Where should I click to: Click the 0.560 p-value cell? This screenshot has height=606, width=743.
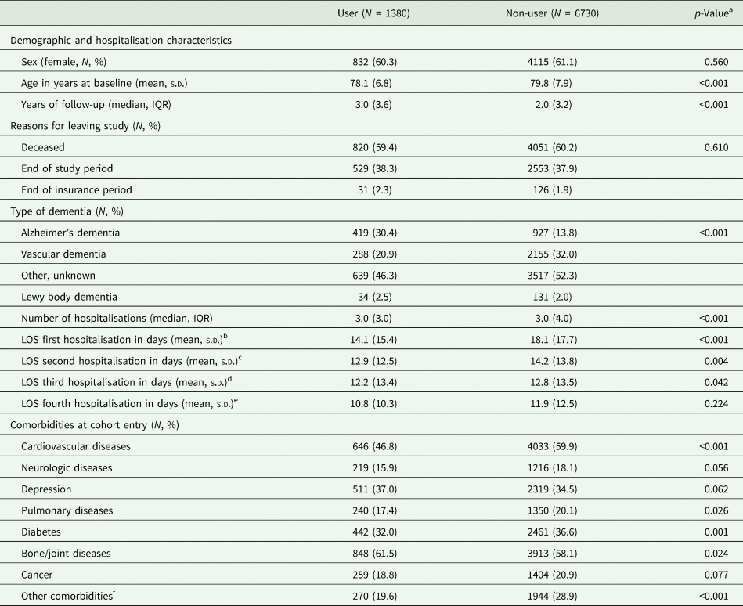tap(722, 62)
